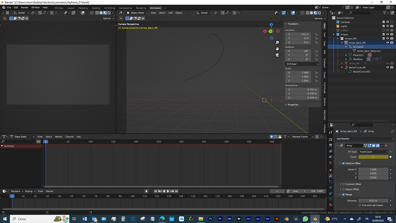Click the viewport zoom magnifier gizmo
This screenshot has width=396, height=223.
pyautogui.click(x=277, y=43)
